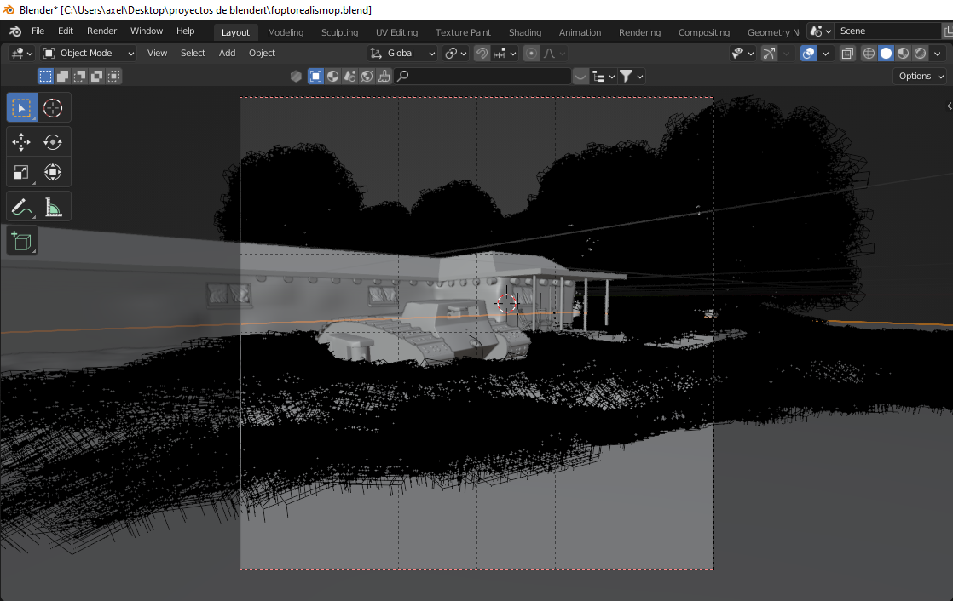Viewport: 953px width, 601px height.
Task: Open the Edit menu
Action: pyautogui.click(x=65, y=31)
